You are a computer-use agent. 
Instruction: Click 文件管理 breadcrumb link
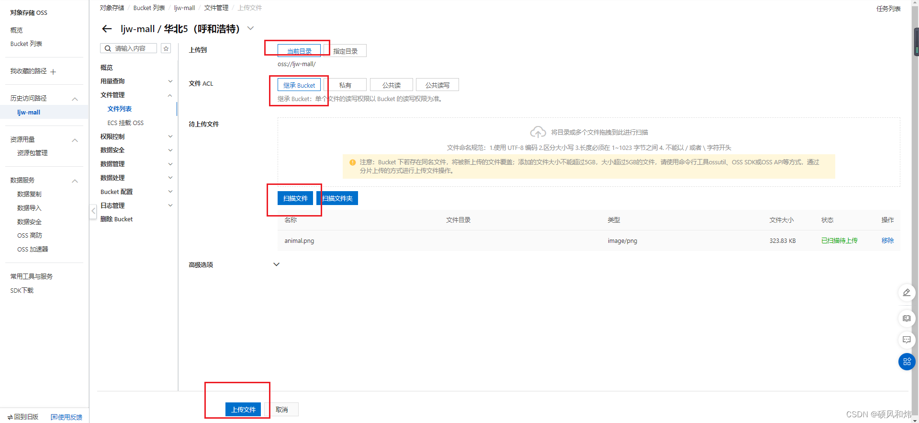click(x=216, y=8)
